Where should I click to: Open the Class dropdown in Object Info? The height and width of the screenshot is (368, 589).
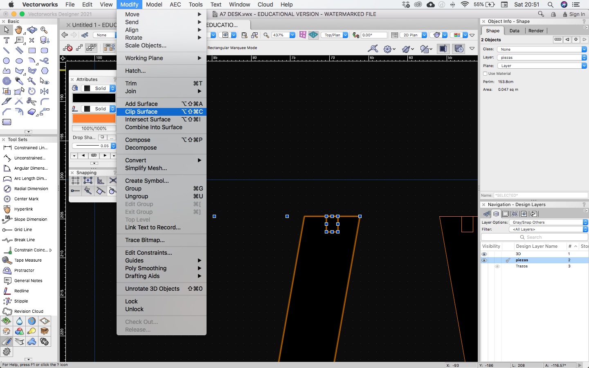542,49
